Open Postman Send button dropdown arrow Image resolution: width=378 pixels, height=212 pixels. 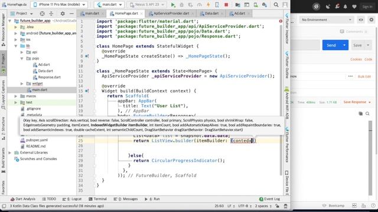click(x=344, y=45)
